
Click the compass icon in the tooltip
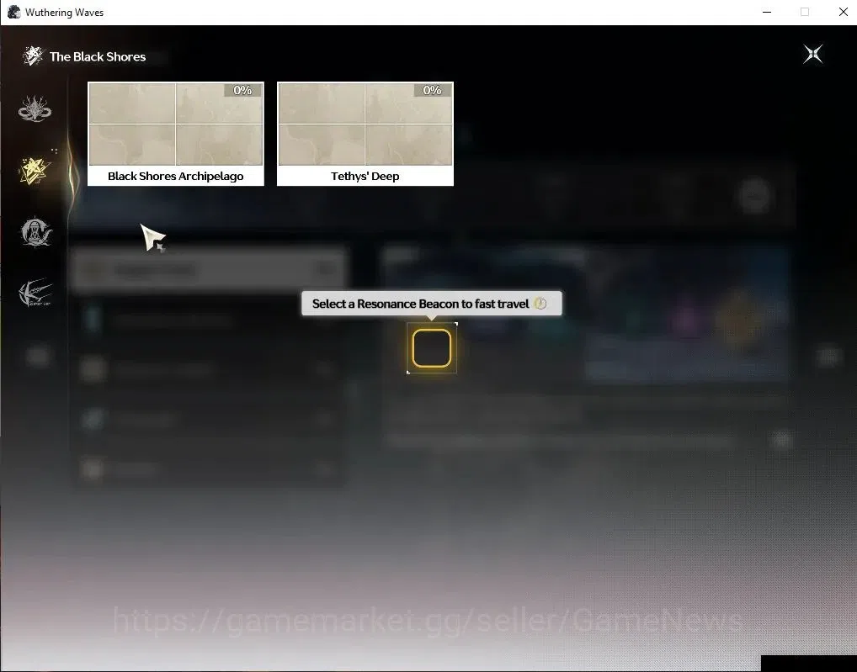540,304
